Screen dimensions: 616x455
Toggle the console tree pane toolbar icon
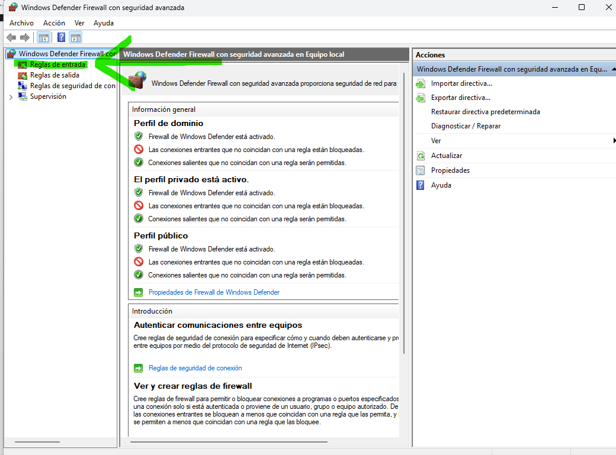coord(44,38)
